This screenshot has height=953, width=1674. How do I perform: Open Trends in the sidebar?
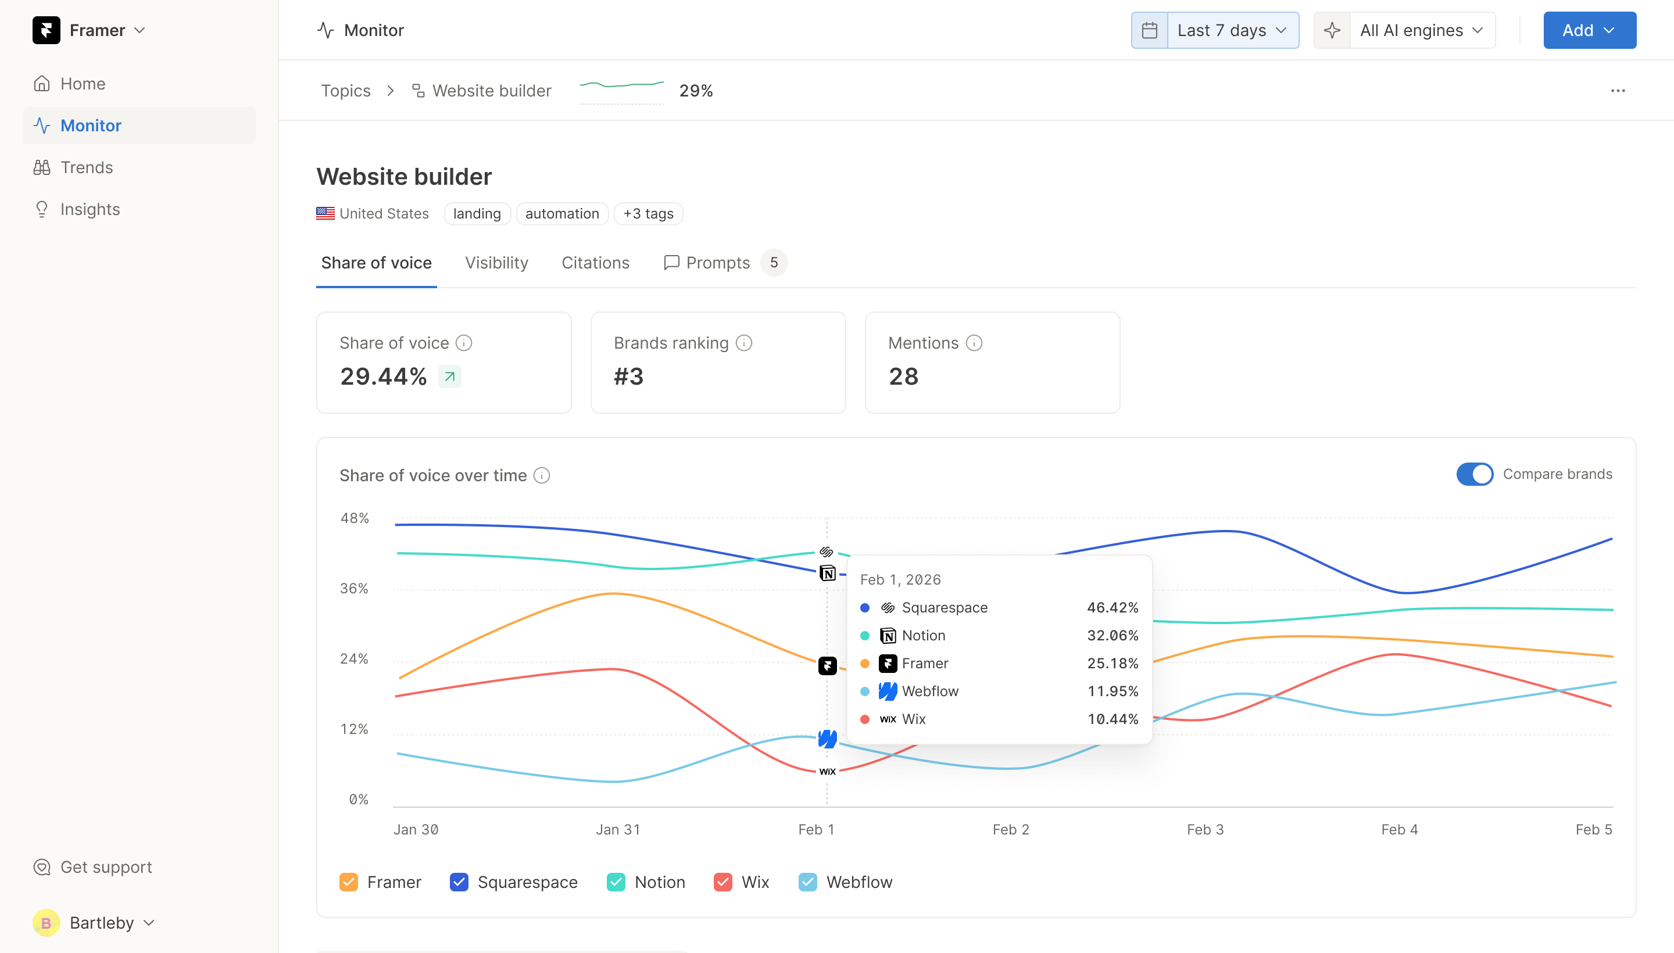pyautogui.click(x=87, y=167)
